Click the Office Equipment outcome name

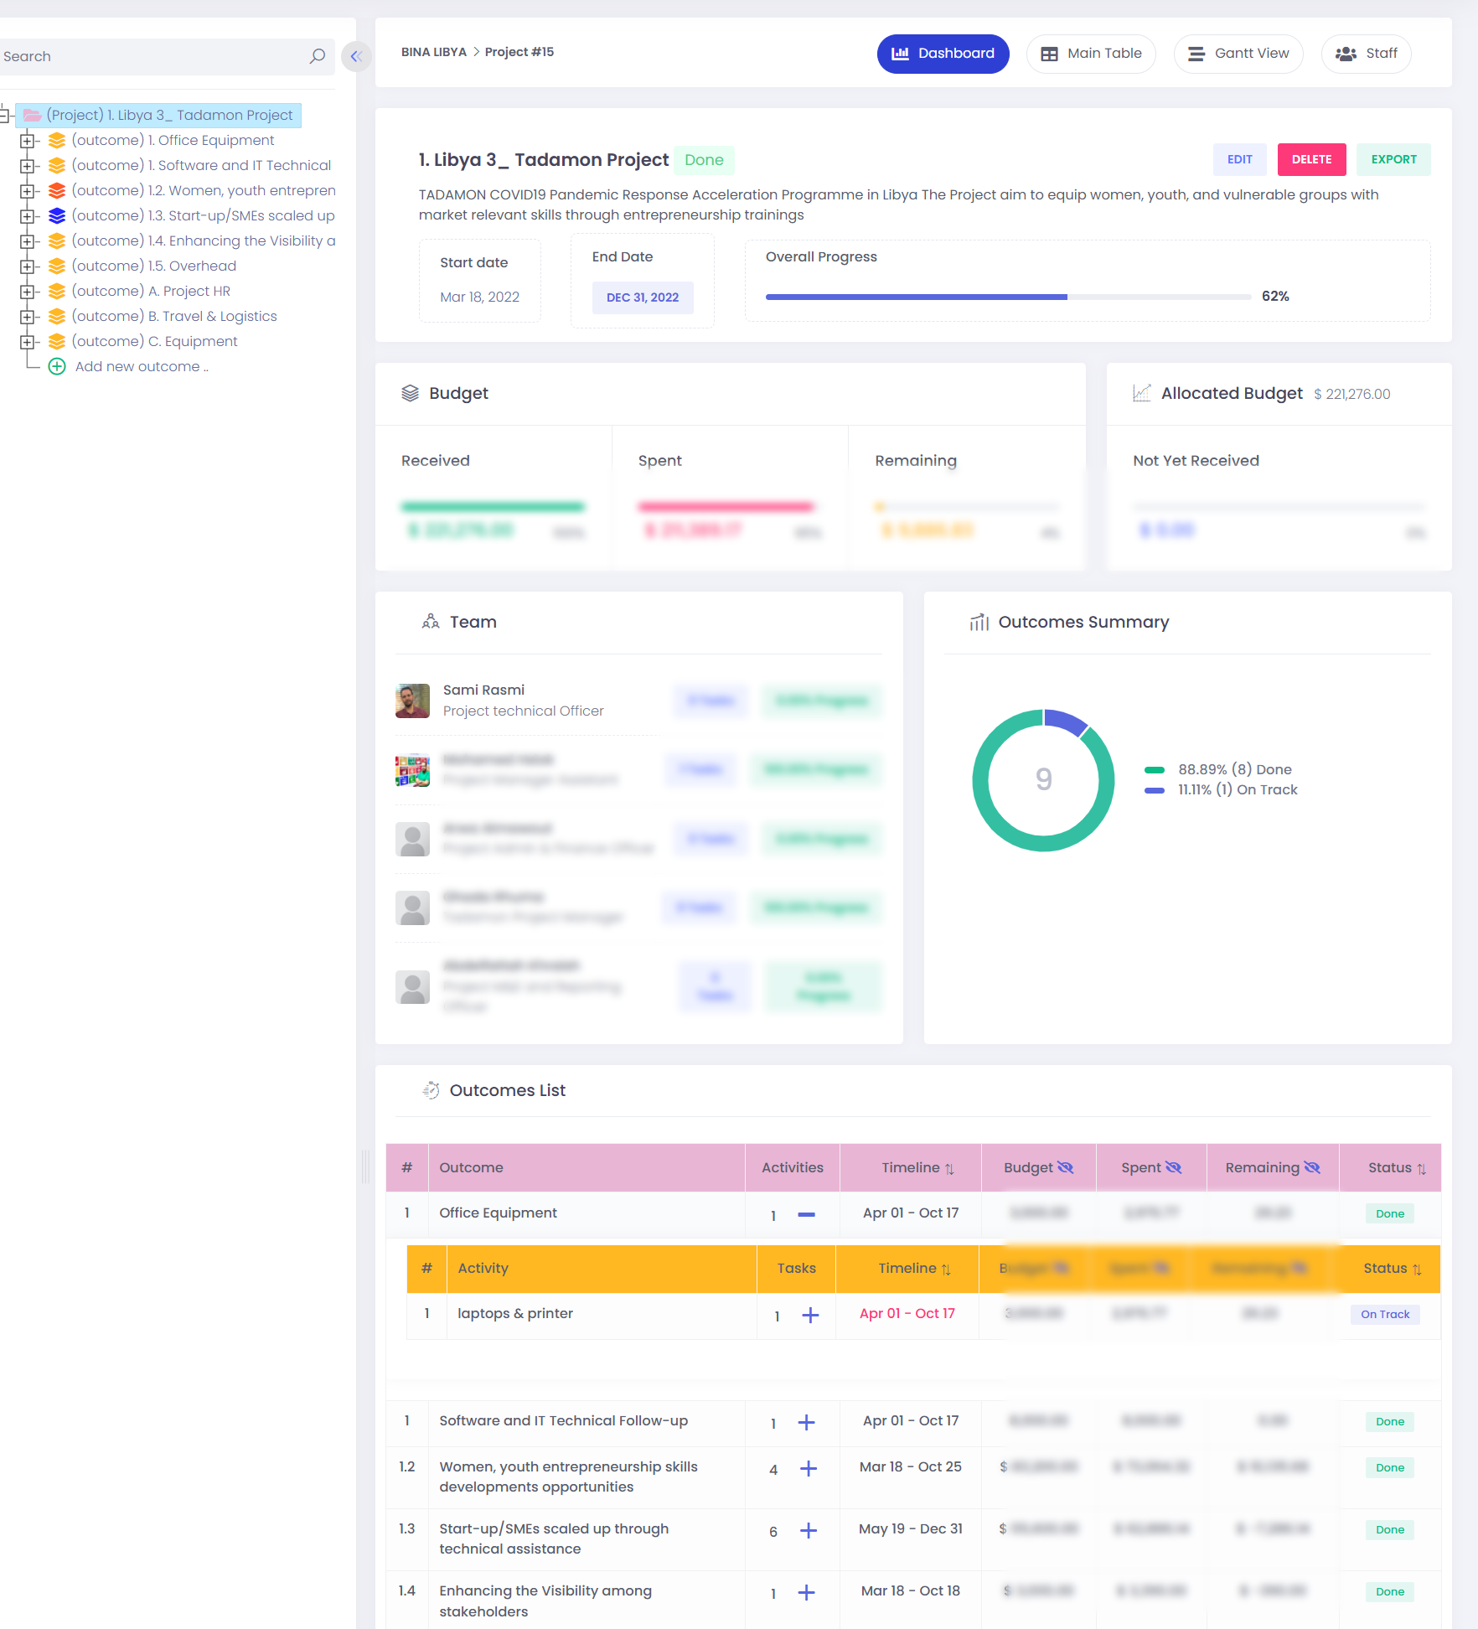click(498, 1213)
